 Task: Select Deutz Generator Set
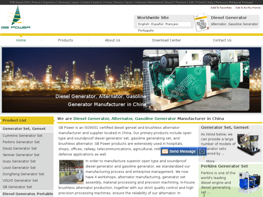[x=20, y=148]
